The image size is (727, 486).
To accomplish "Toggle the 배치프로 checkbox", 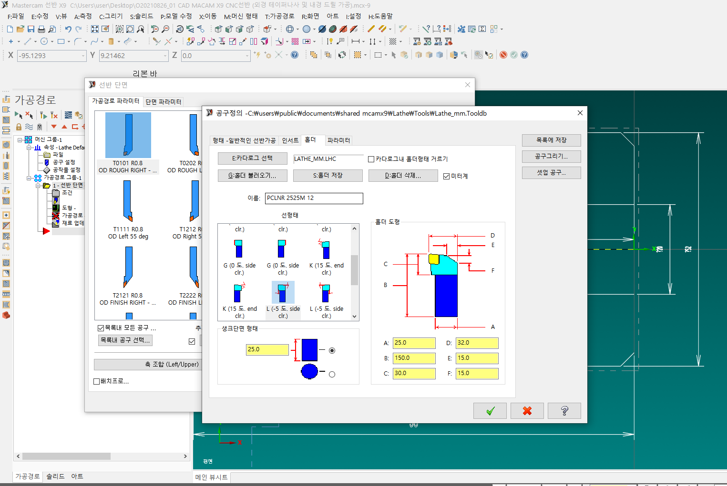I will click(x=96, y=381).
